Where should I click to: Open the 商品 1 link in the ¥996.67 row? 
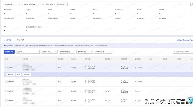[x=60, y=91]
